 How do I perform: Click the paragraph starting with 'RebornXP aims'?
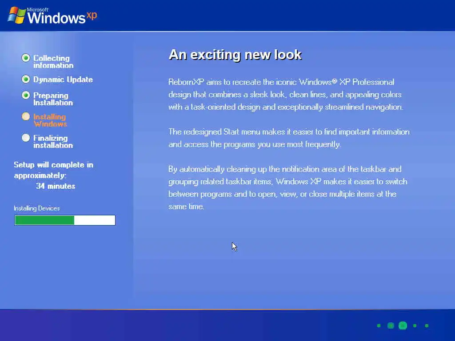point(286,95)
